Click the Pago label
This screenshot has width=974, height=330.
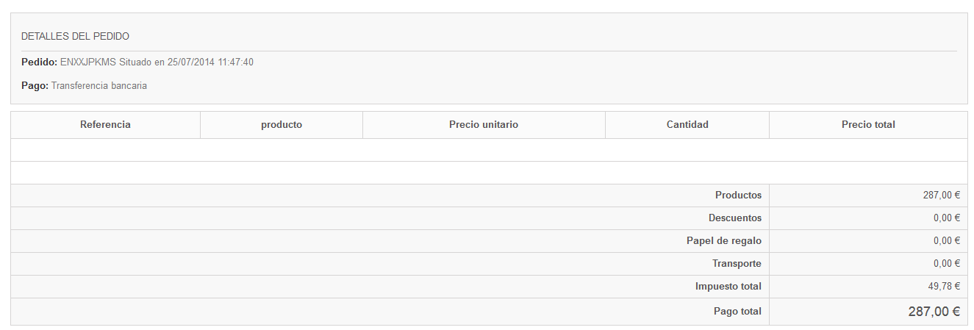click(35, 86)
